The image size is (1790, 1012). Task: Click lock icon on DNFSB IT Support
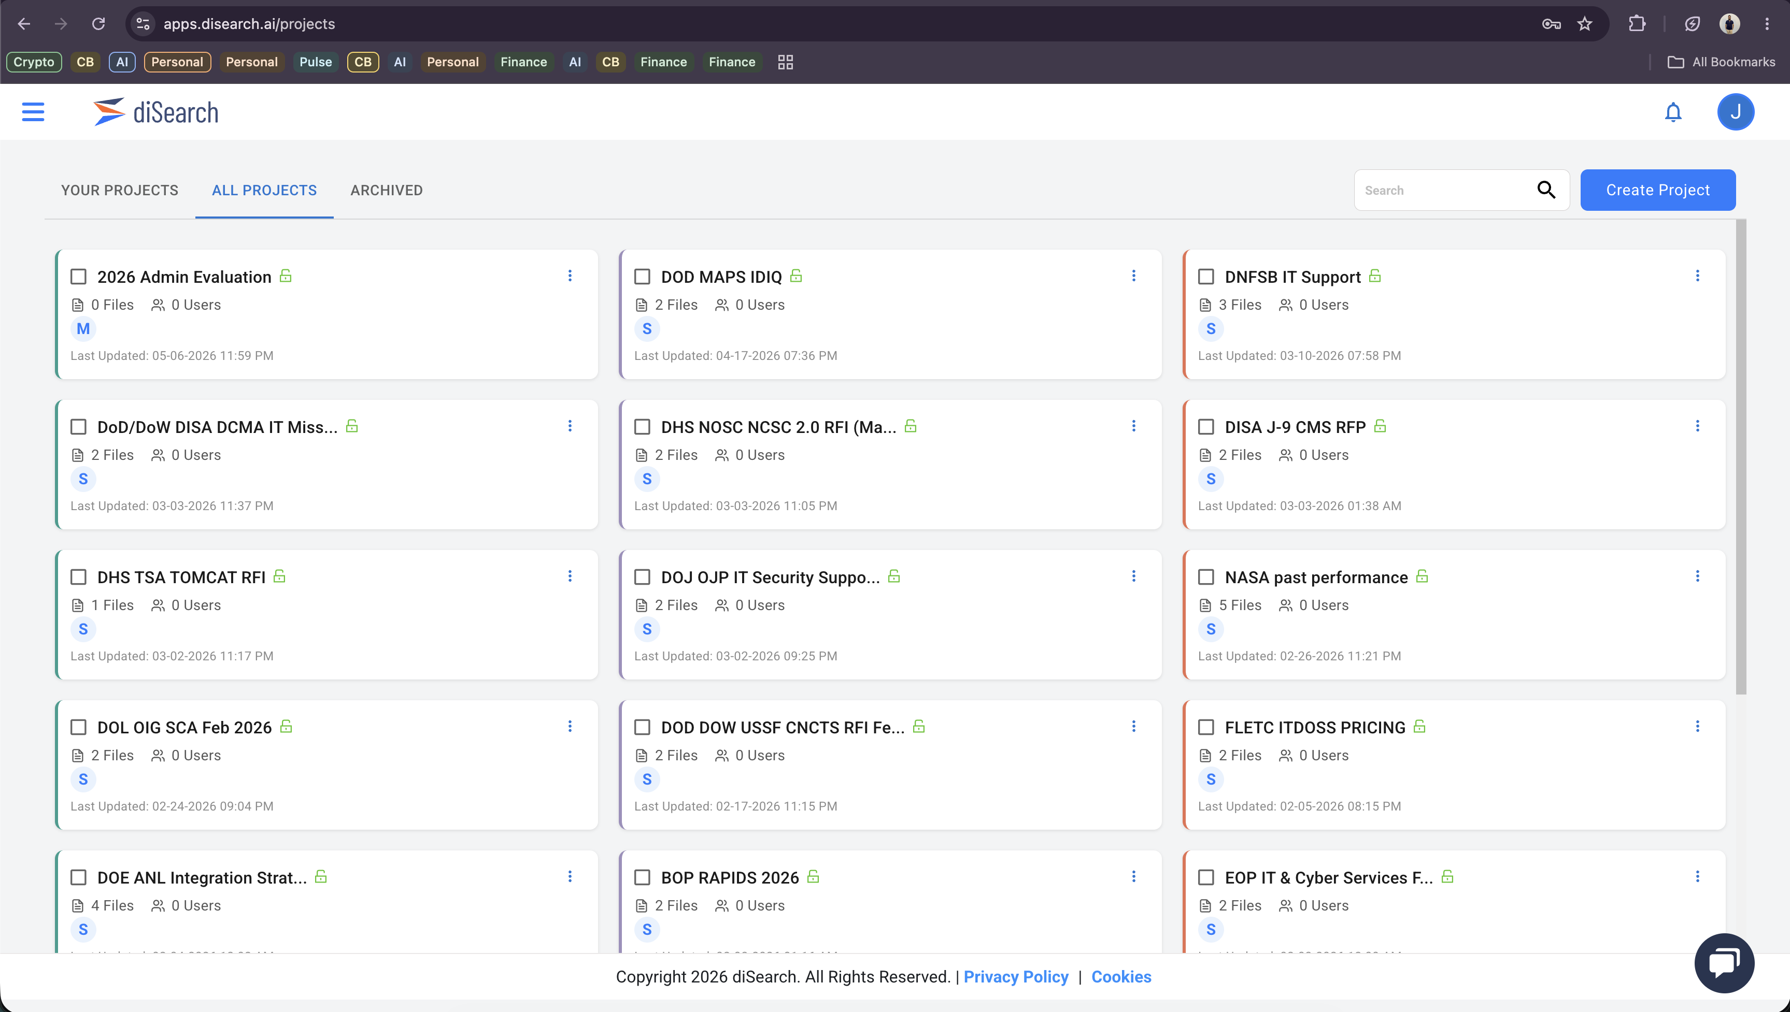(x=1374, y=276)
